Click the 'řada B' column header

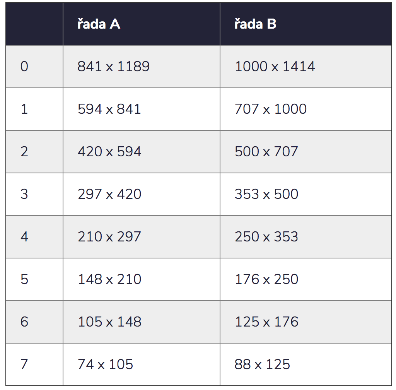click(306, 24)
